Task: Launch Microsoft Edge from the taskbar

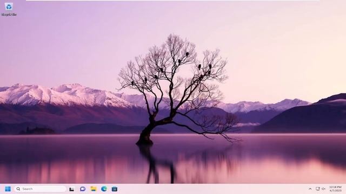Action: (104, 189)
